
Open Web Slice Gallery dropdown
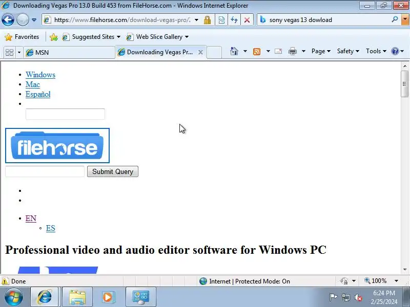157,37
